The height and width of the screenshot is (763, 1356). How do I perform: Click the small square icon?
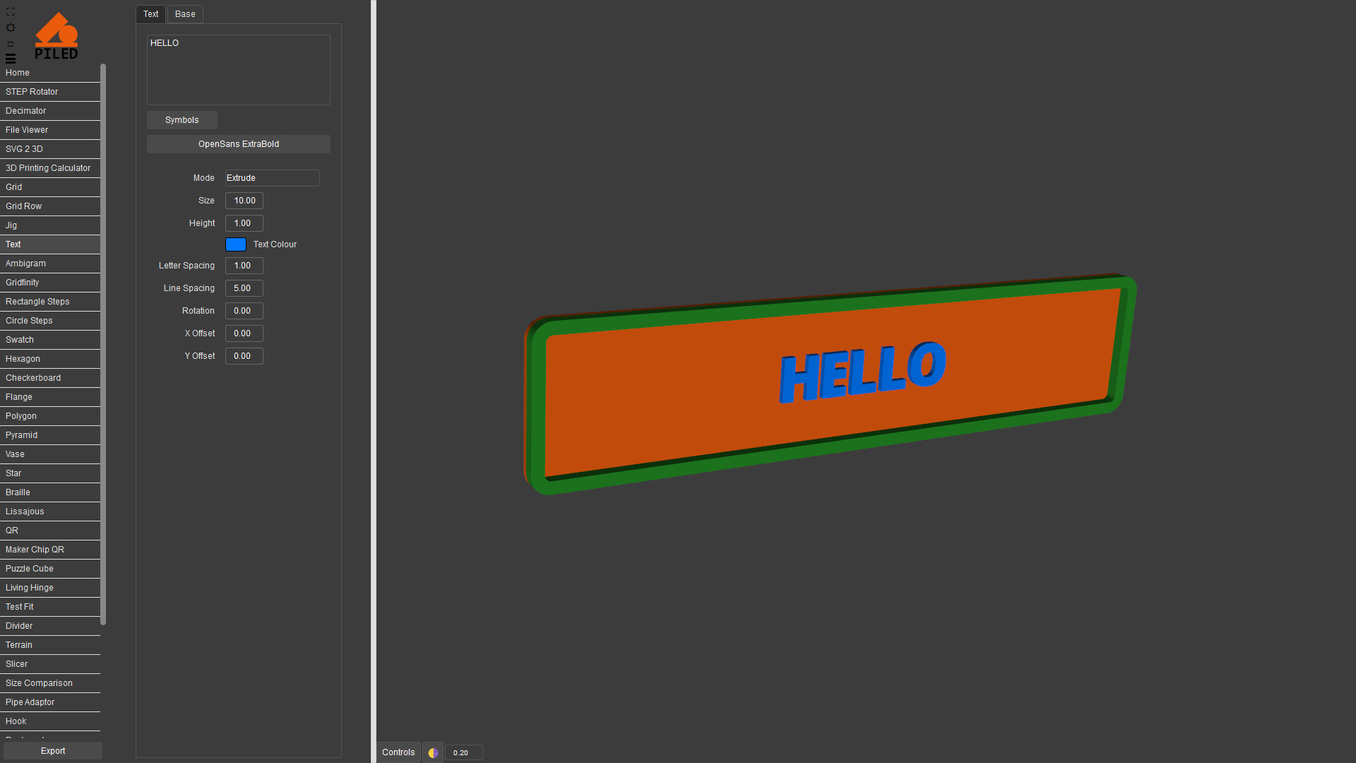click(x=11, y=44)
